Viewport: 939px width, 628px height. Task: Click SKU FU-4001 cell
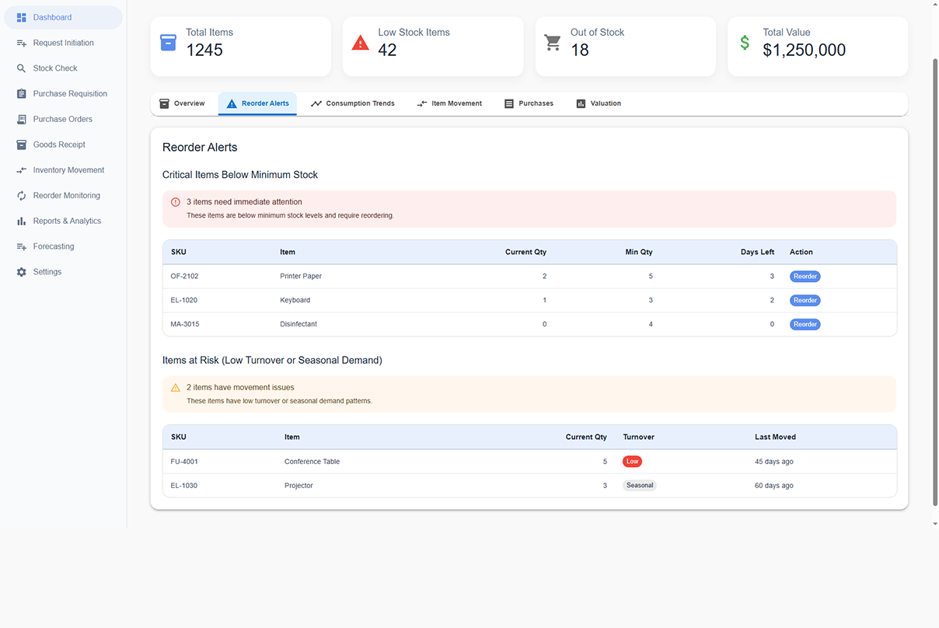coord(184,462)
